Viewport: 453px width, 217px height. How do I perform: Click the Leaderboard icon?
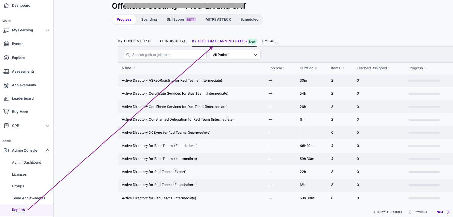pos(6,98)
